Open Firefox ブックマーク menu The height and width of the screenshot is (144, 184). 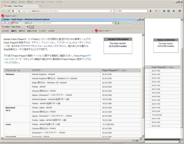[40, 2]
